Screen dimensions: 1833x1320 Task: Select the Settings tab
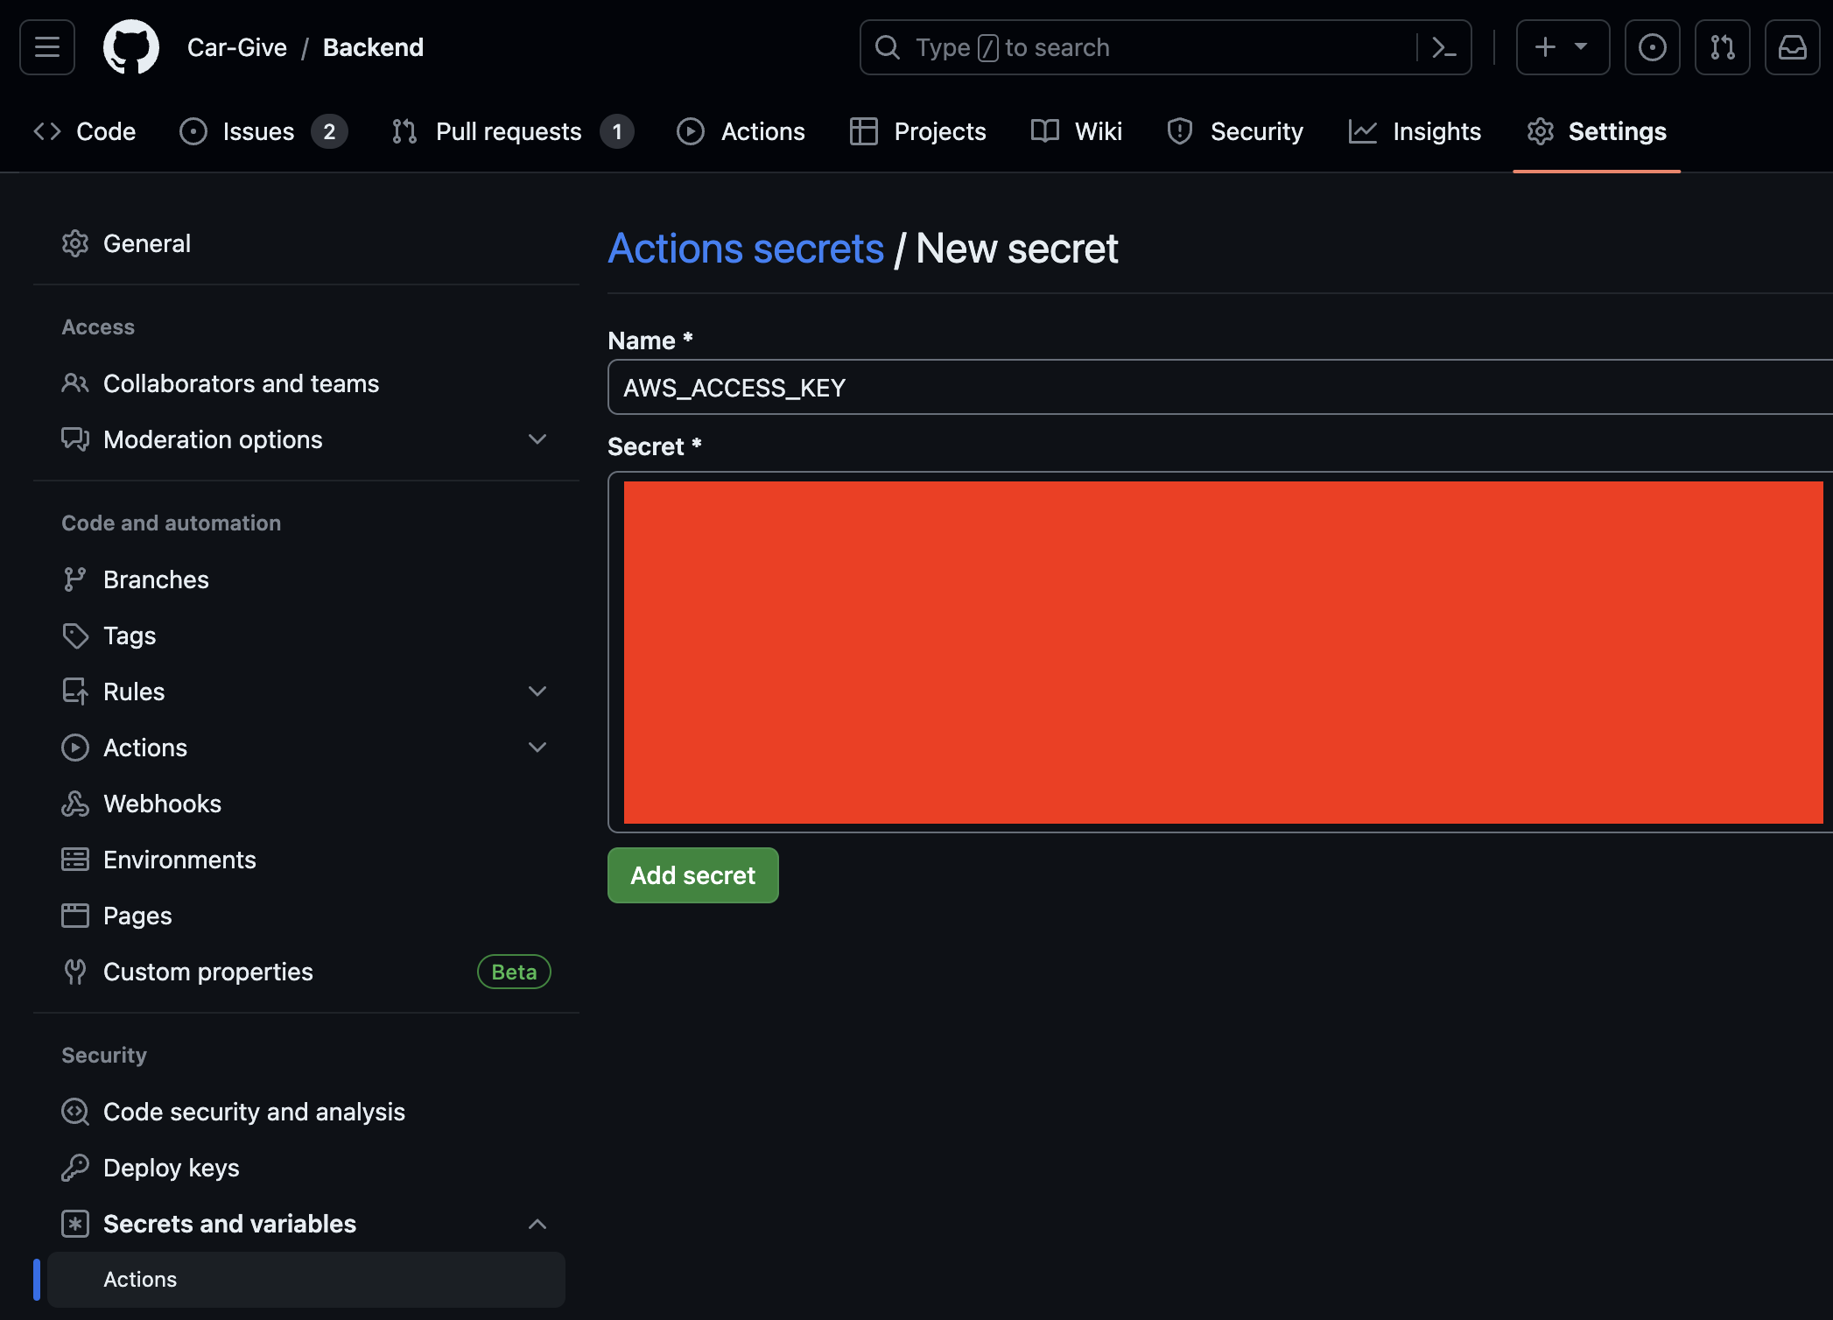click(1597, 131)
